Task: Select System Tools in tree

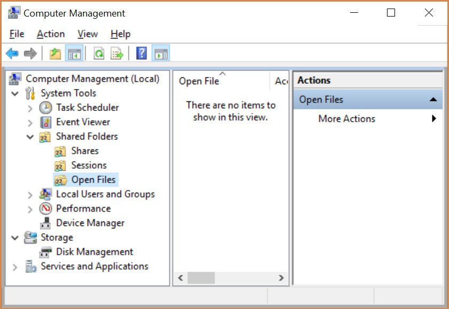Action: (68, 93)
